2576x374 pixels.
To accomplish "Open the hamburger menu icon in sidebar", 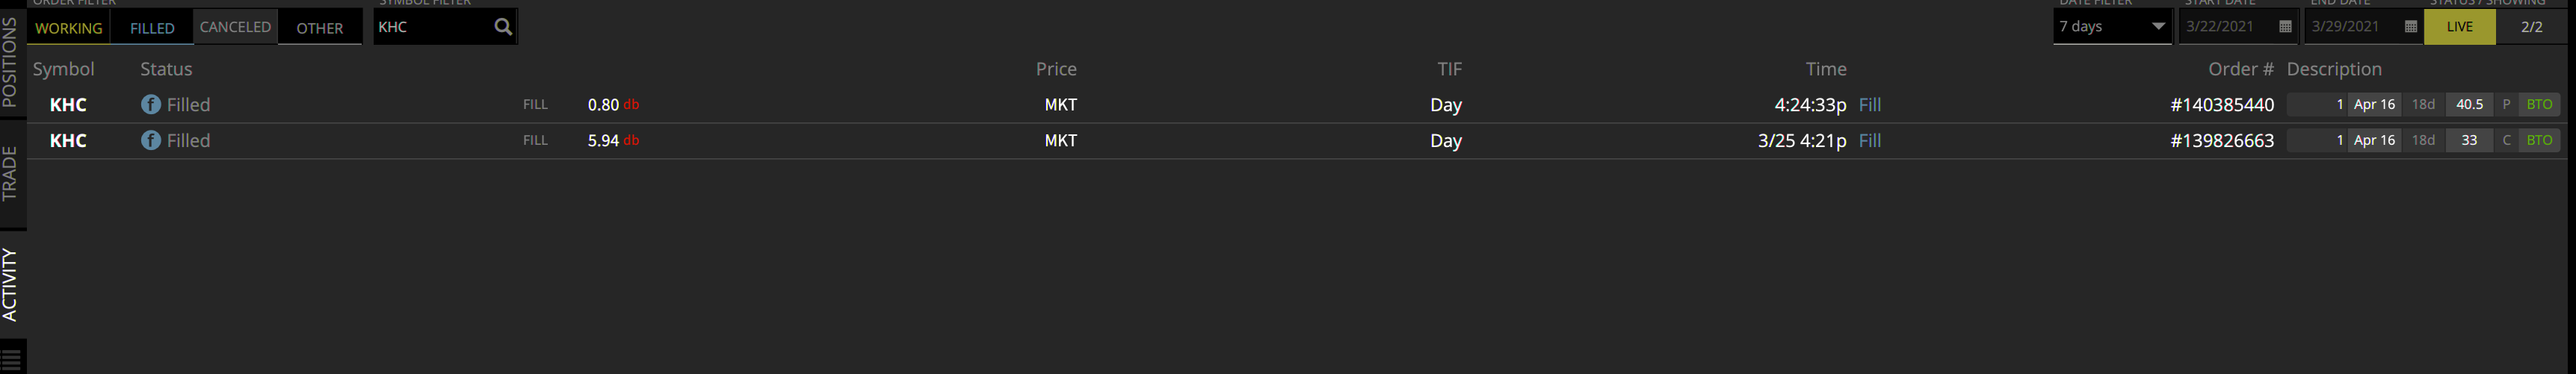I will click(12, 359).
